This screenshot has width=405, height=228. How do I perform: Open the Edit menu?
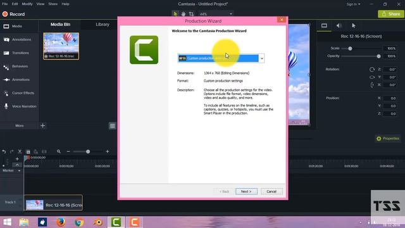[15, 4]
